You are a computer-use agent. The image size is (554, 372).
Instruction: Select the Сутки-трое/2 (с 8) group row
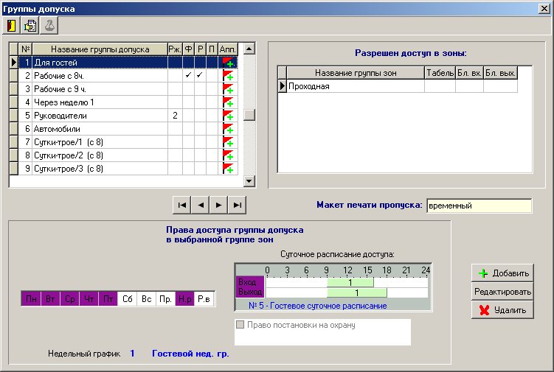tap(124, 155)
